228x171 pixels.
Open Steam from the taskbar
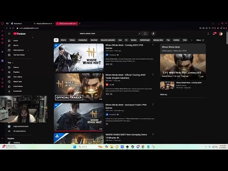click(x=133, y=147)
